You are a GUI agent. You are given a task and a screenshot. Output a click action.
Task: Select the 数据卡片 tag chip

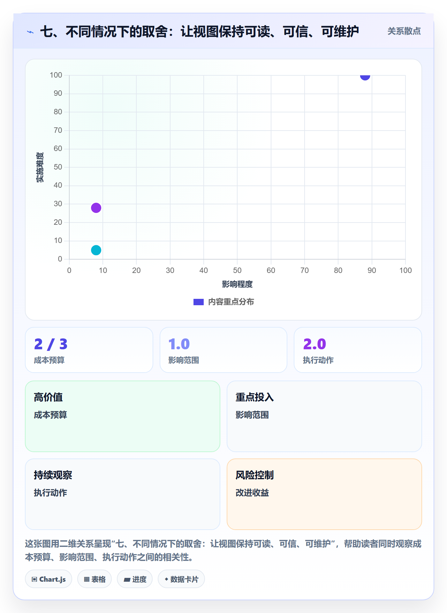pyautogui.click(x=181, y=579)
